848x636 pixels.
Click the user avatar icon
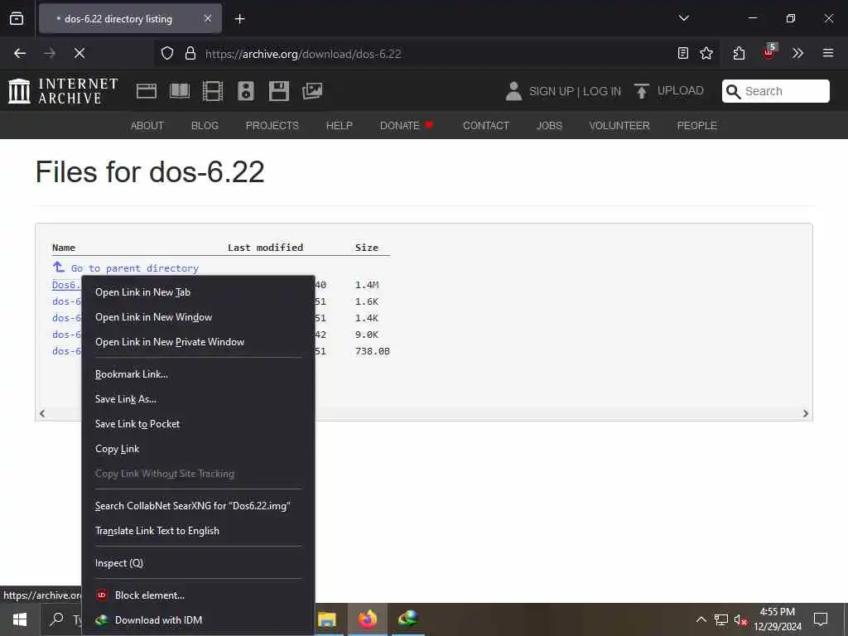click(x=513, y=91)
